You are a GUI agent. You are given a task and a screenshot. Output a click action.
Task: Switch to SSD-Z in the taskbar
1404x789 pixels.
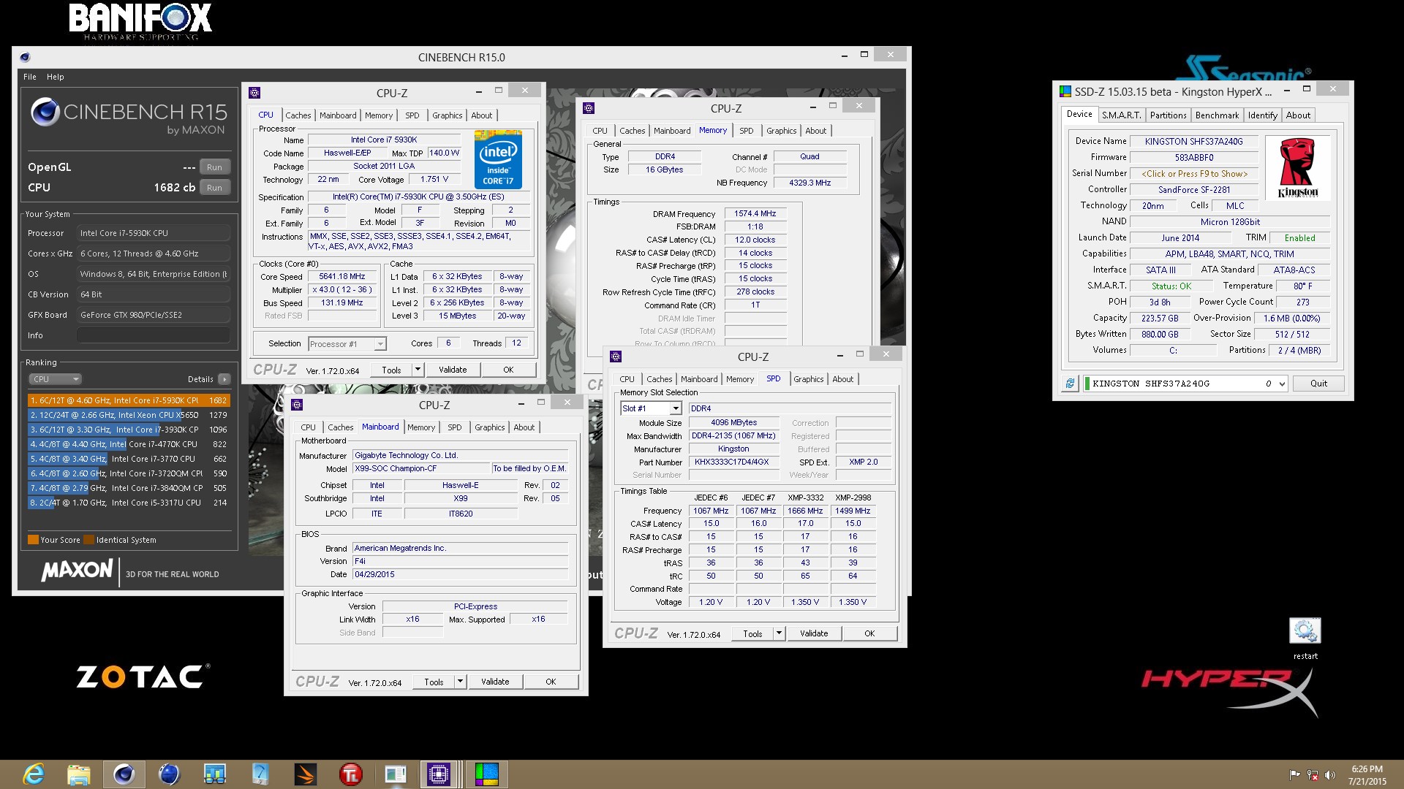click(486, 774)
